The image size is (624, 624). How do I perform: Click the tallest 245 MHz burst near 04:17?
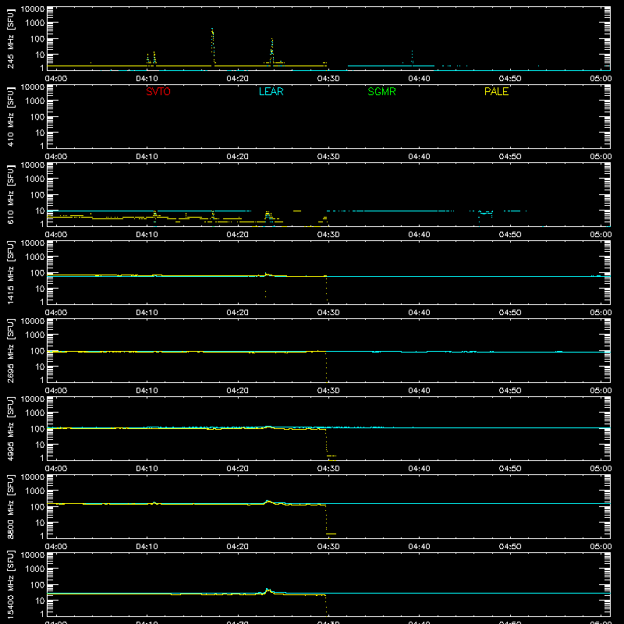pyautogui.click(x=213, y=46)
